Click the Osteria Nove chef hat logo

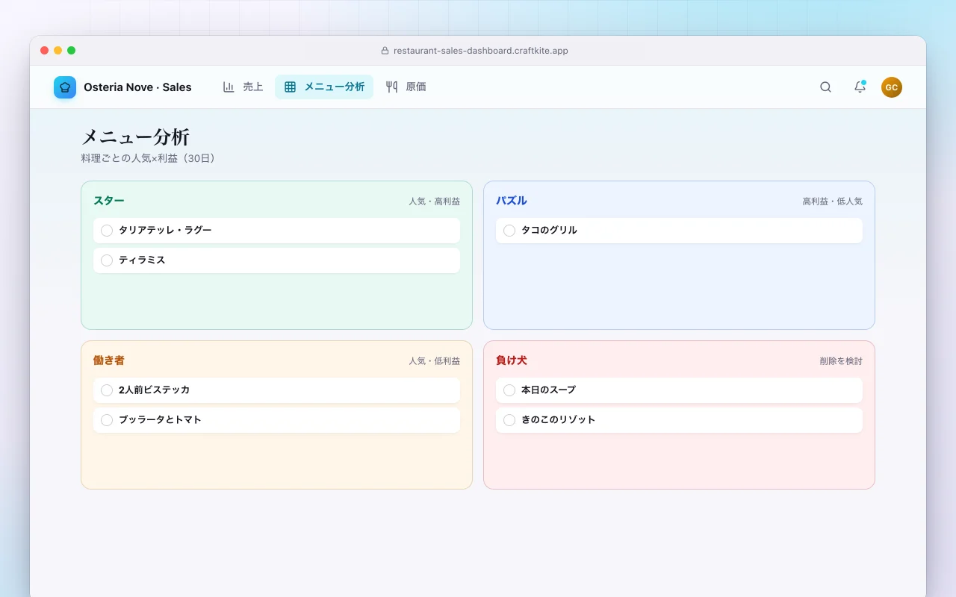(65, 87)
